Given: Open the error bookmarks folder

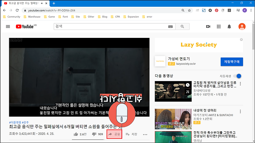Looking at the screenshot, I should tap(147, 17).
